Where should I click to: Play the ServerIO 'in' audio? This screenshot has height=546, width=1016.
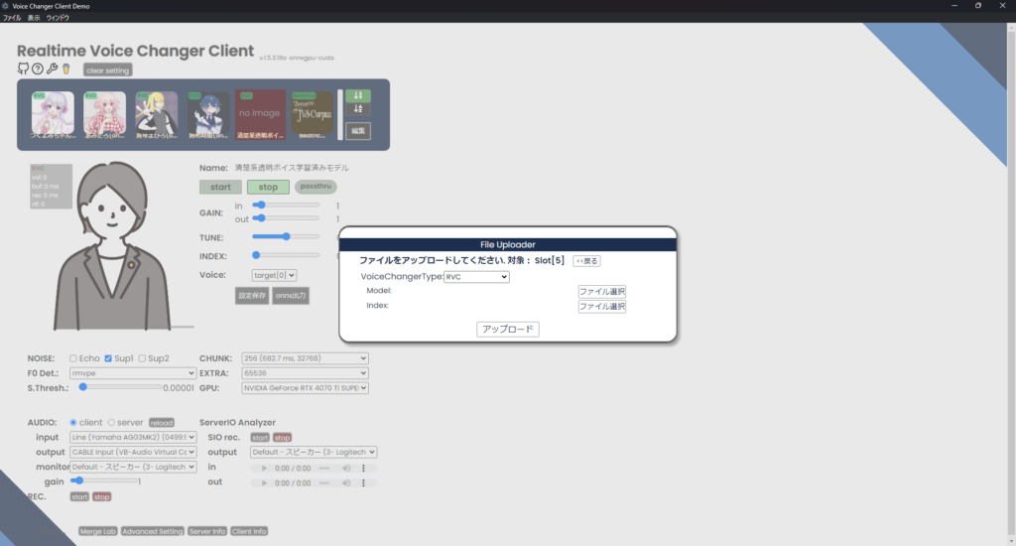tap(263, 468)
